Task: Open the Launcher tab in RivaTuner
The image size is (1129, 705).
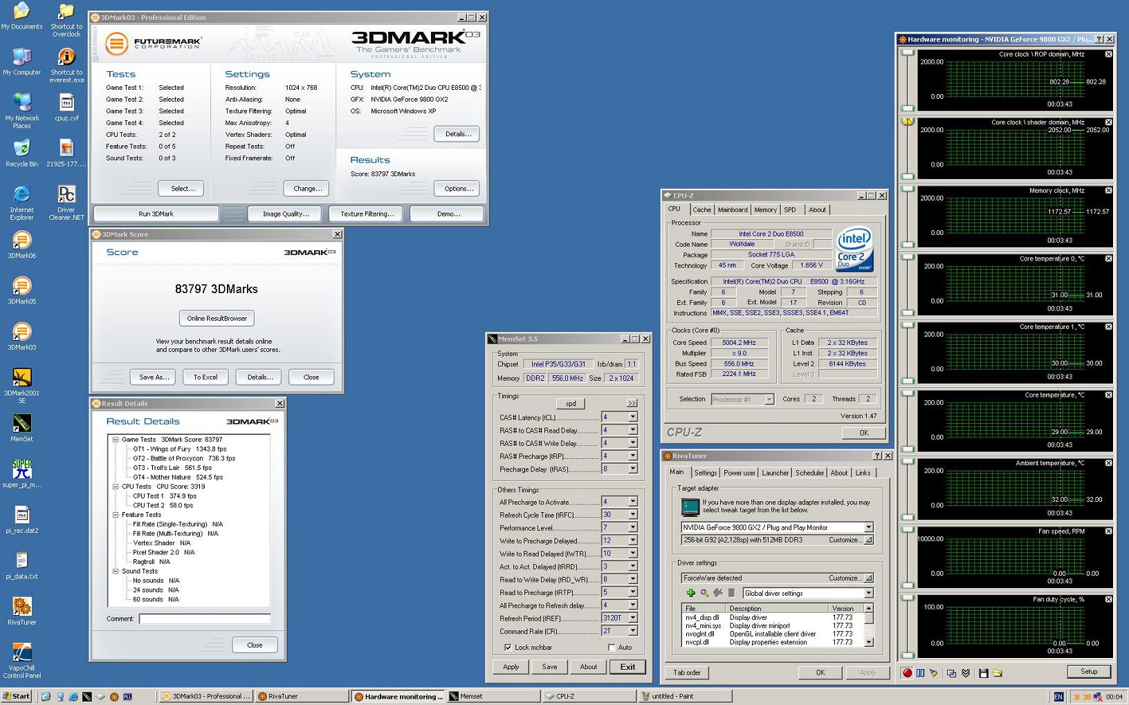Action: coord(775,473)
